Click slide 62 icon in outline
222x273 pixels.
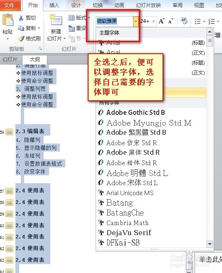(10, 248)
